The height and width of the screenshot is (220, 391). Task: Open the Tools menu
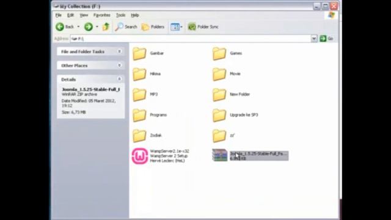click(x=120, y=15)
